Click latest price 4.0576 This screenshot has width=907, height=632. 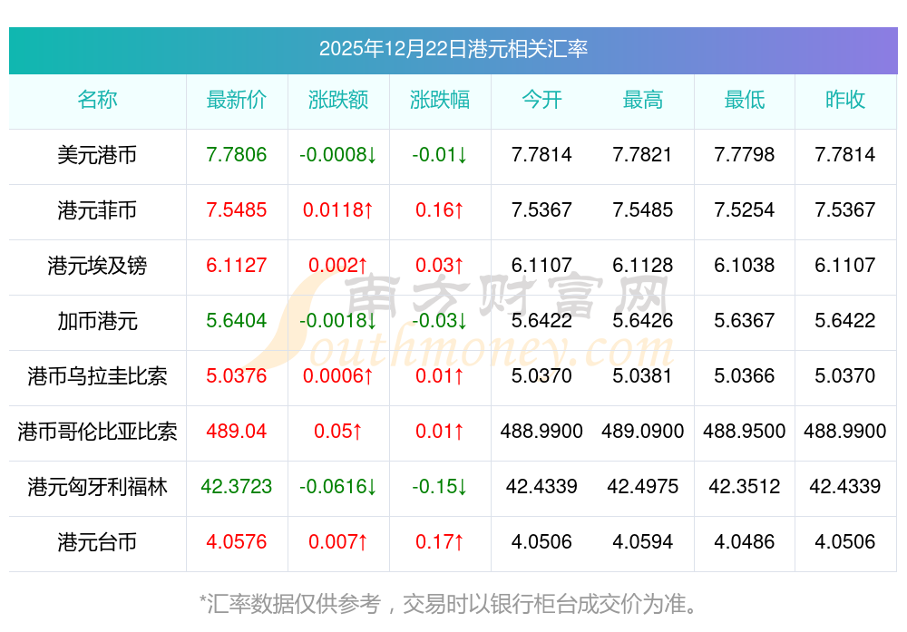pos(237,542)
